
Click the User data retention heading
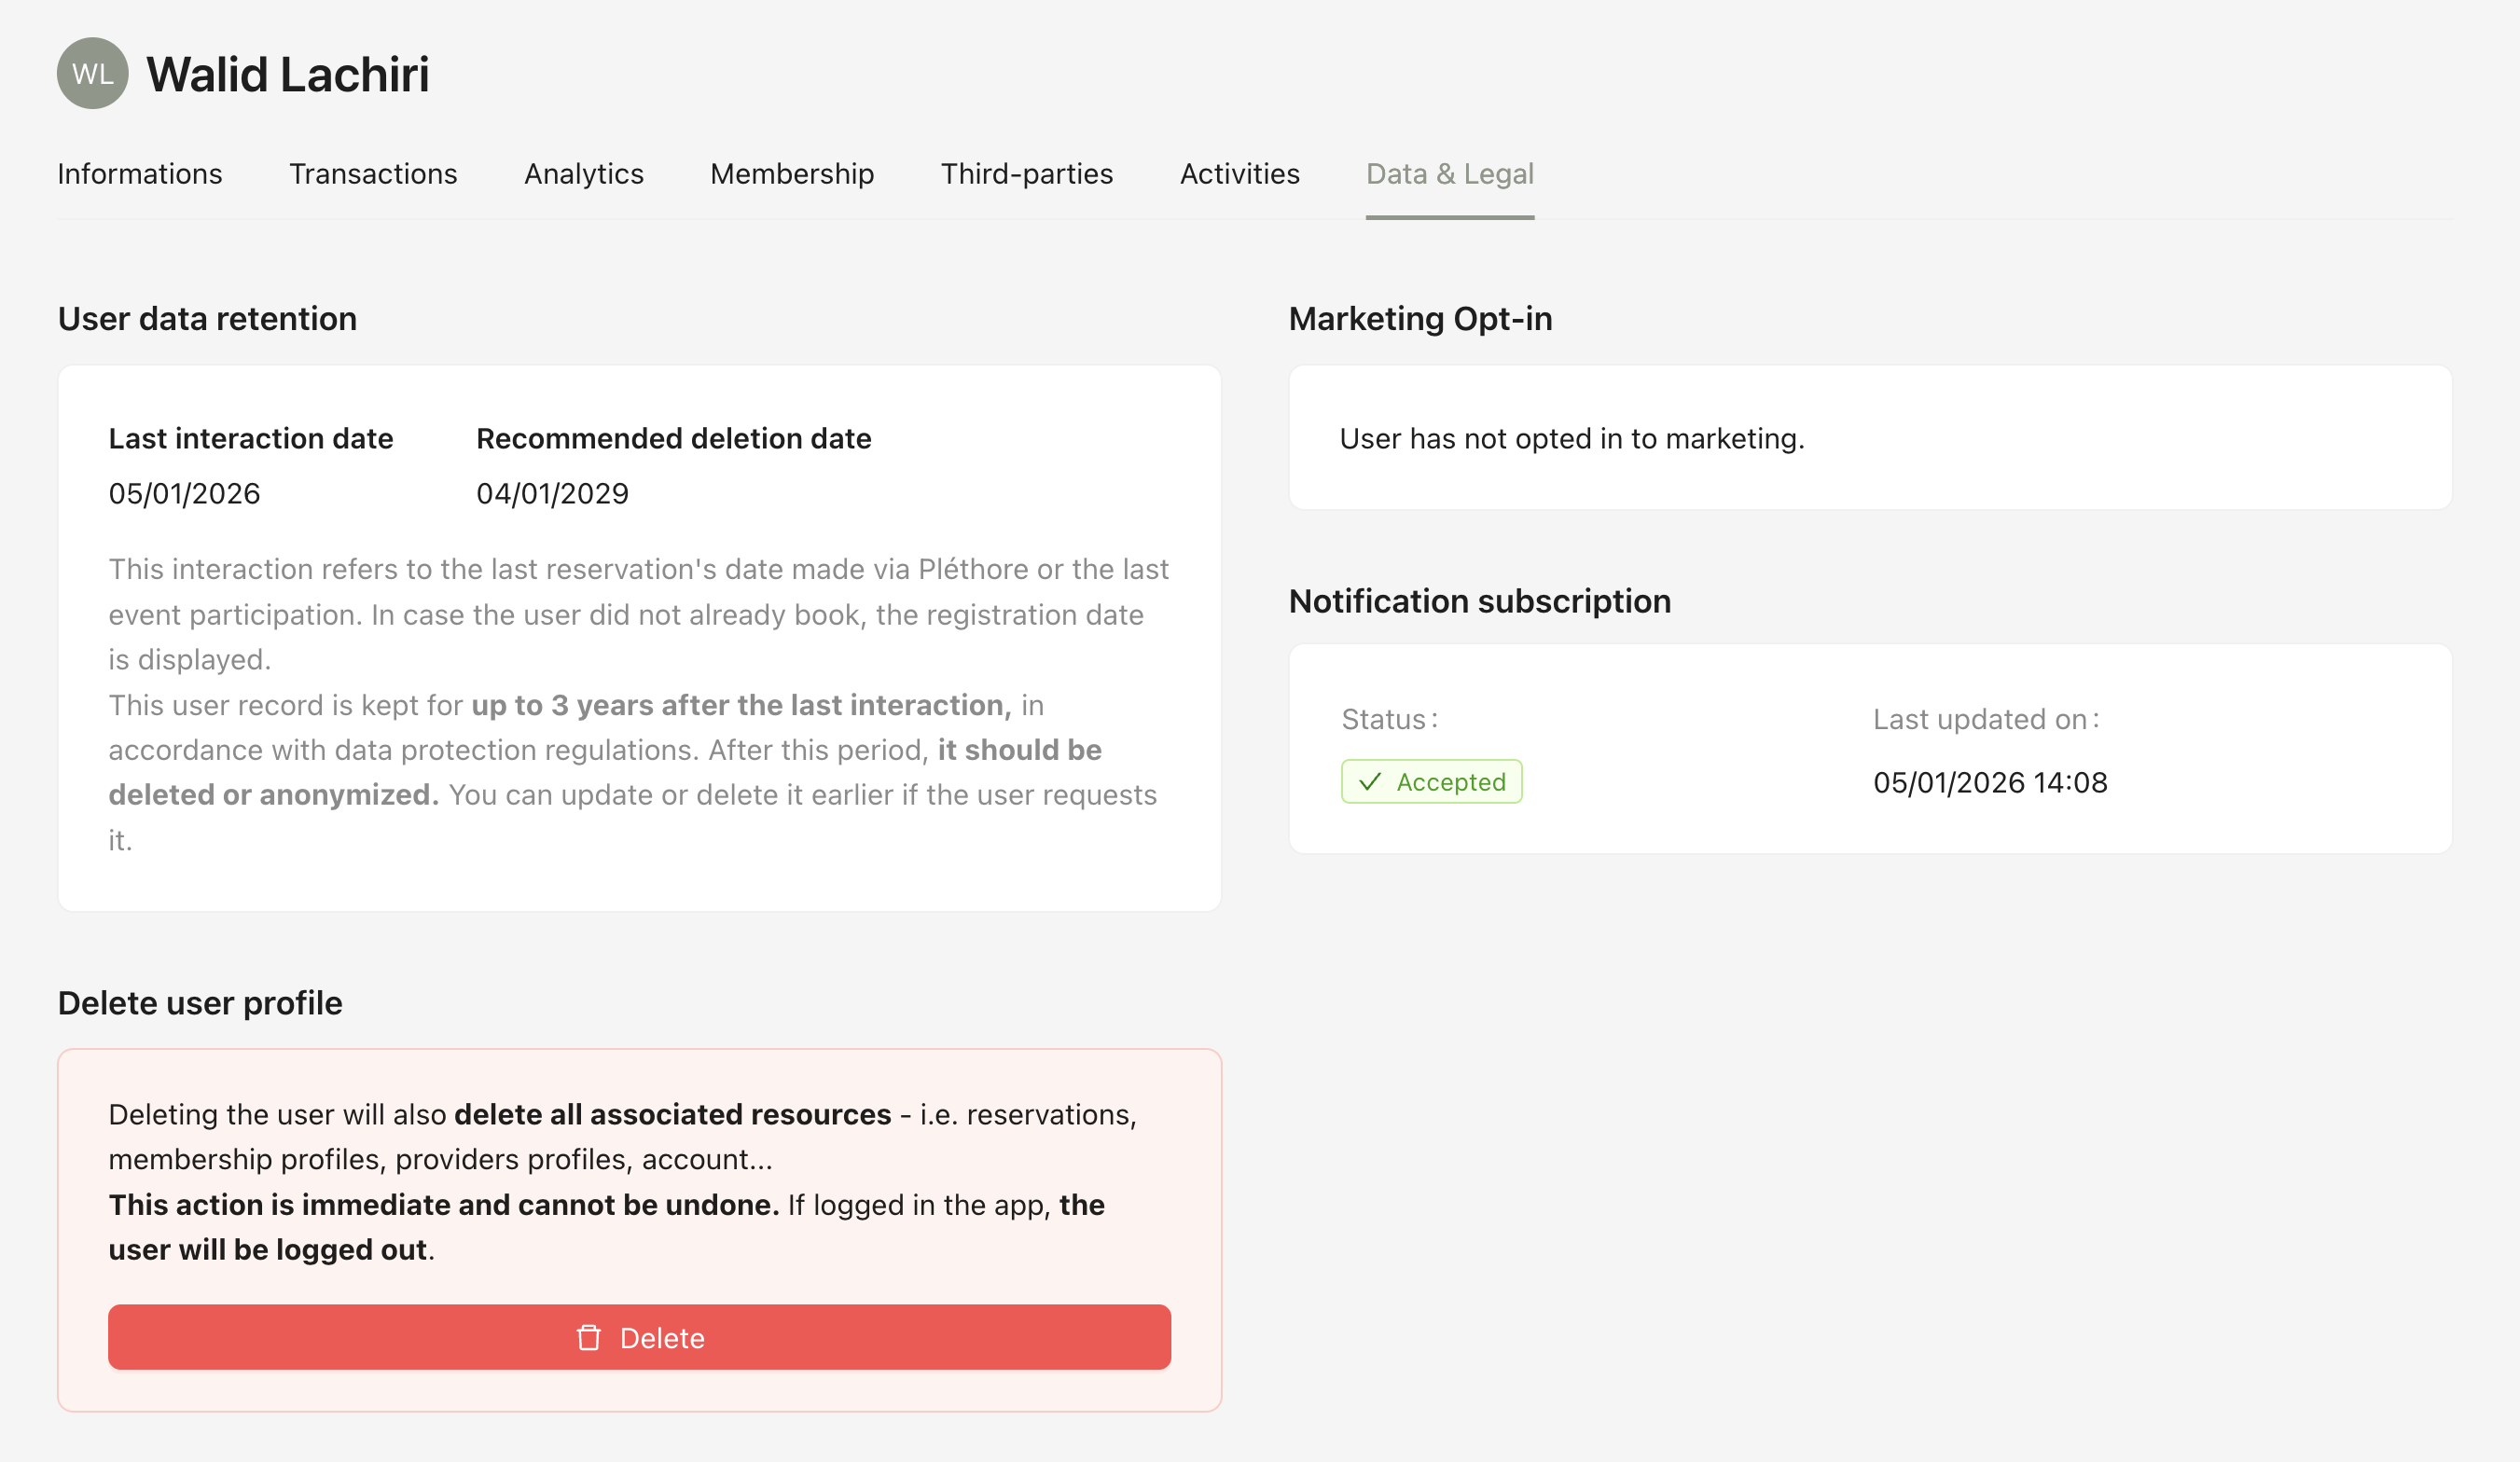click(x=207, y=319)
